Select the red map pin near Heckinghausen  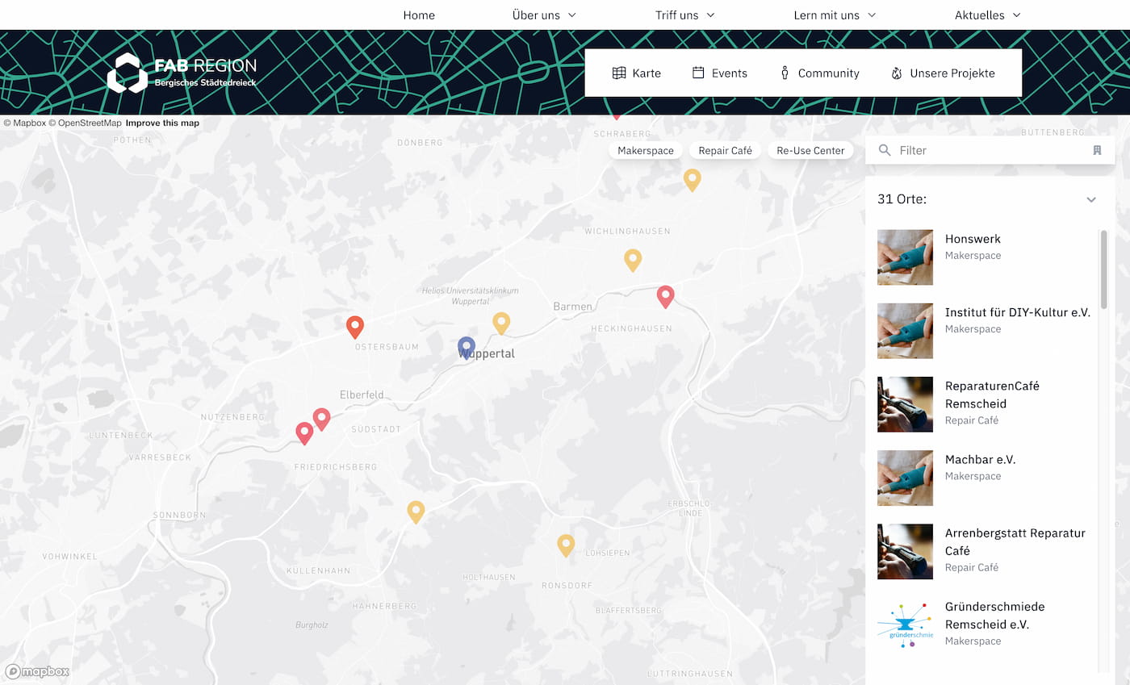tap(665, 296)
